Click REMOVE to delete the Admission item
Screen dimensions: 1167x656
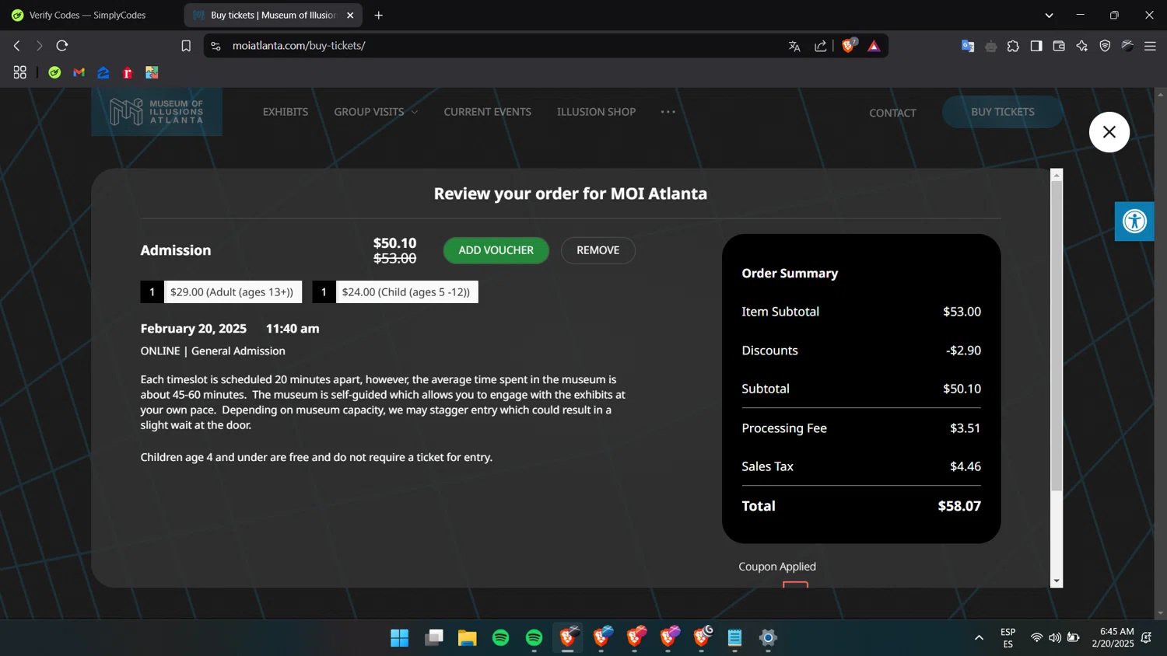(x=598, y=250)
